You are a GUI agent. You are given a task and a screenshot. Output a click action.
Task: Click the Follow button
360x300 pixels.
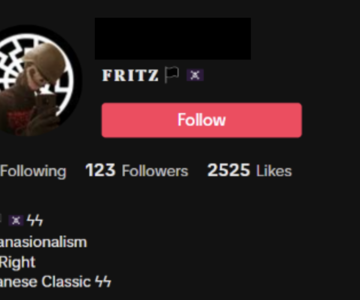[x=202, y=120]
